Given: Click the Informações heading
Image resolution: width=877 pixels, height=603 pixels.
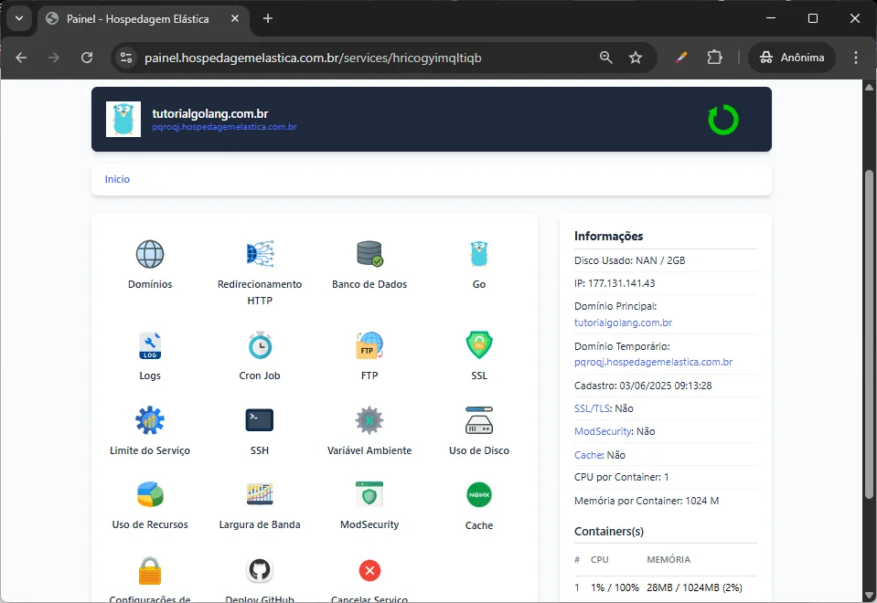Looking at the screenshot, I should click(x=608, y=236).
